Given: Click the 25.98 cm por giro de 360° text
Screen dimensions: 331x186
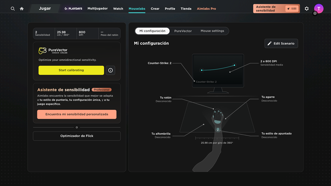Looking at the screenshot, I should click(217, 143).
